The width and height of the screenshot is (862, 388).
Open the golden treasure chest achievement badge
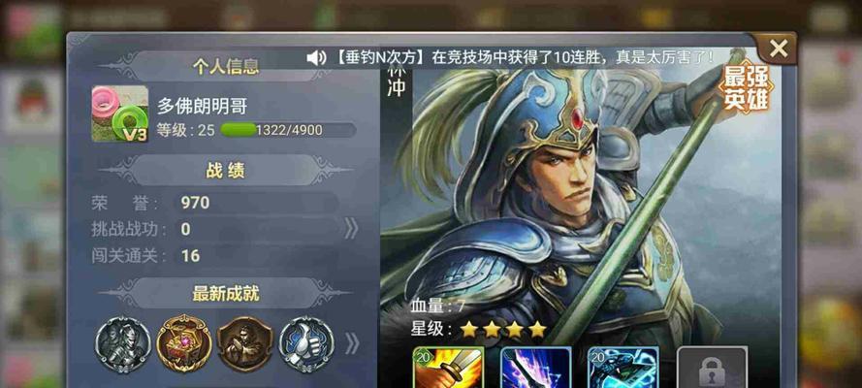click(184, 344)
